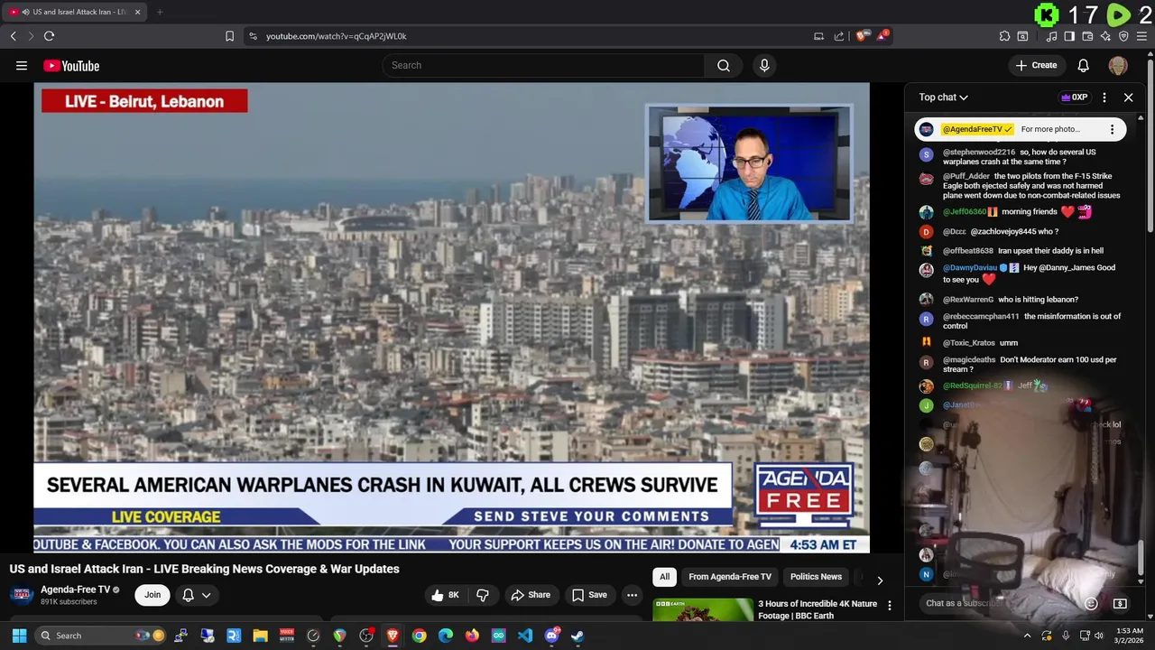Screen dimensions: 1155x650
Task: Select the All filter chip
Action: point(664,577)
